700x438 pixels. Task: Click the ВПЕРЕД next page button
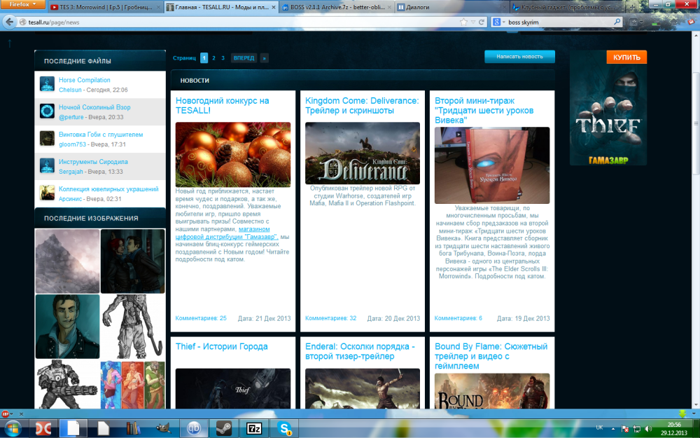[x=244, y=58]
